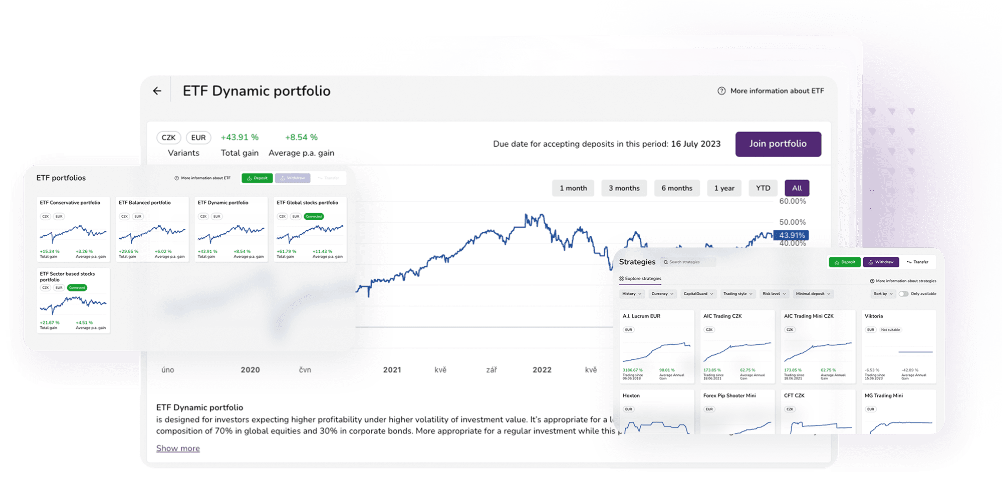This screenshot has height=477, width=1002.
Task: Select the YTD chart range
Action: point(763,188)
